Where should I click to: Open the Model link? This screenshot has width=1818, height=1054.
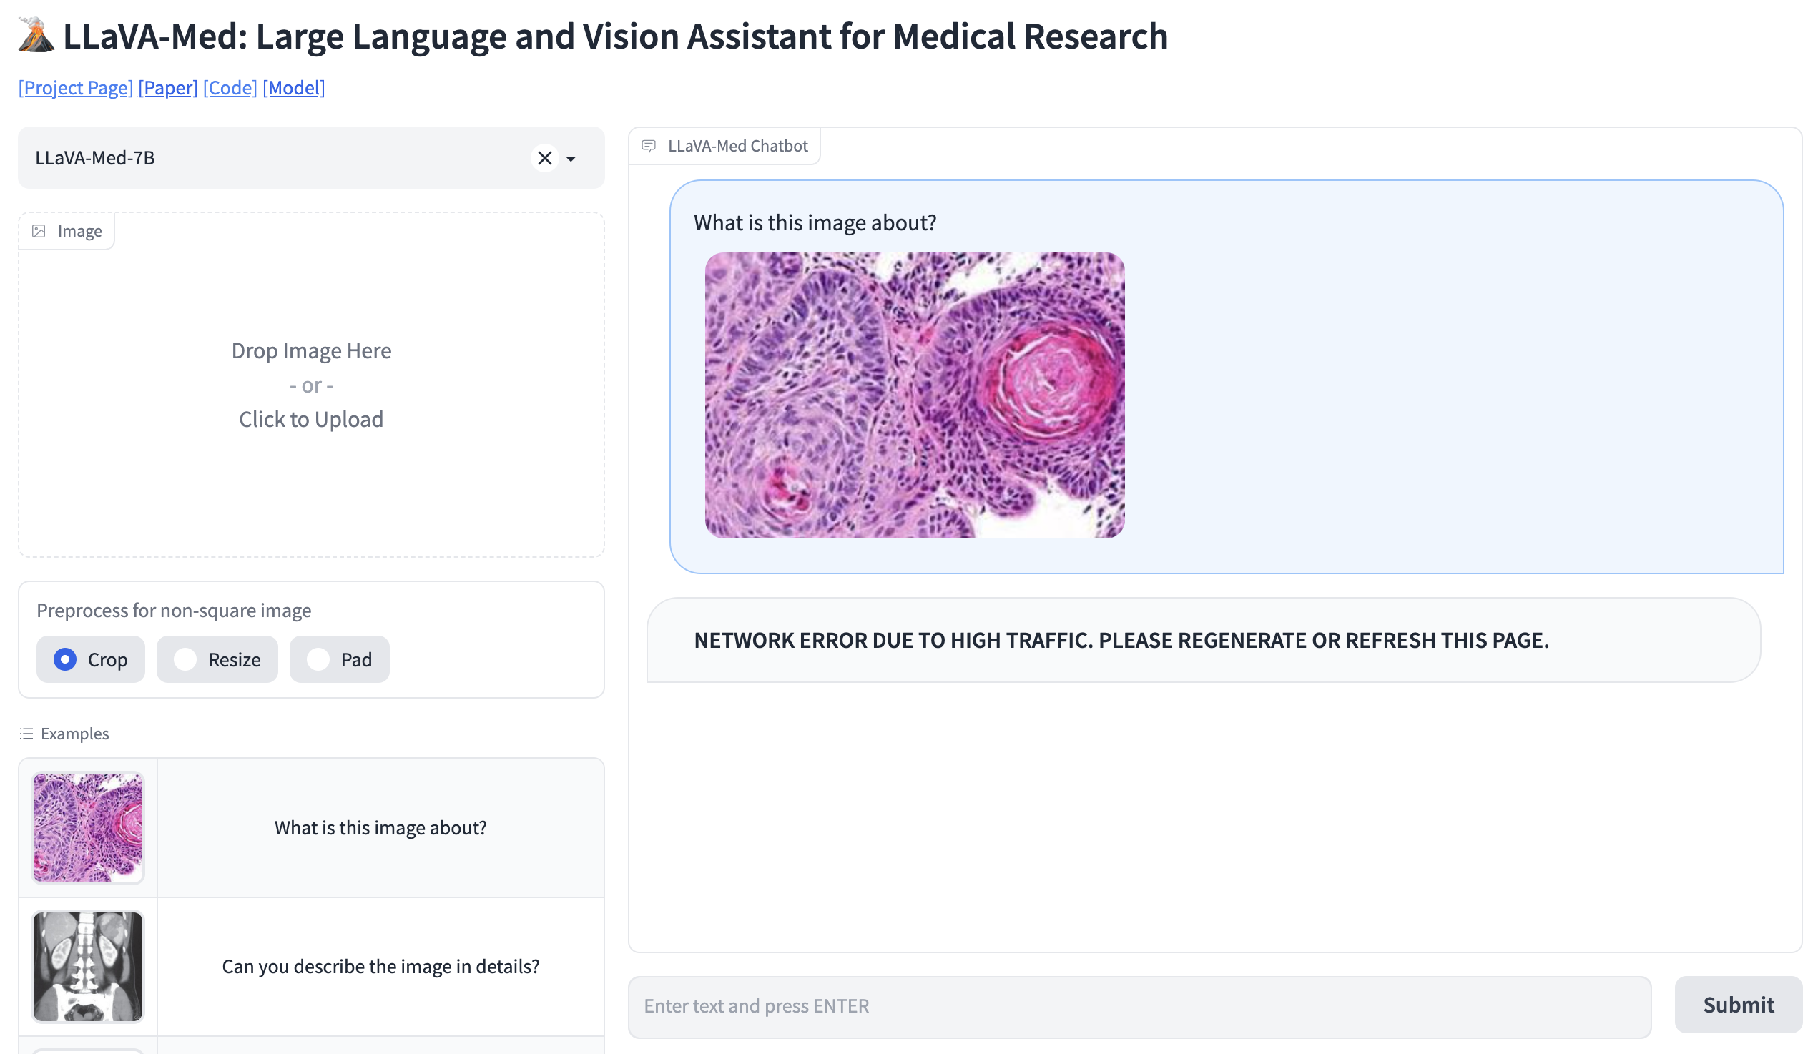(294, 87)
